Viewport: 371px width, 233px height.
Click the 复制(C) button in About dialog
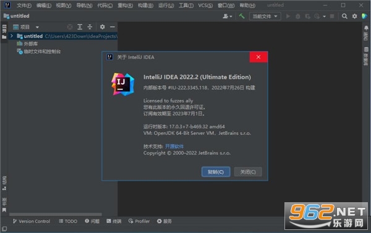point(216,172)
